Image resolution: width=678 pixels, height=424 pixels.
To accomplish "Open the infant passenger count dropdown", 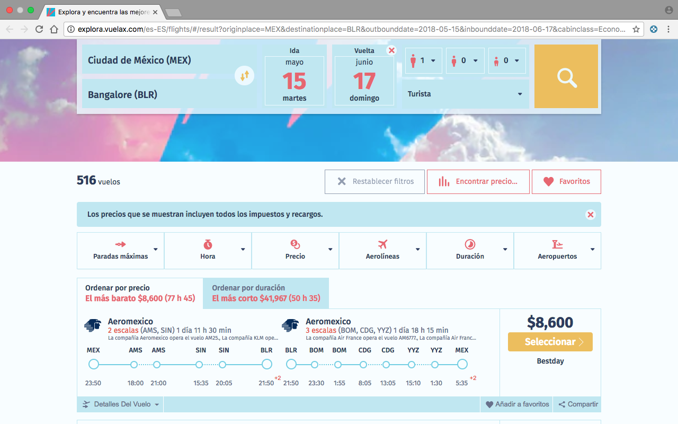I will pos(507,60).
